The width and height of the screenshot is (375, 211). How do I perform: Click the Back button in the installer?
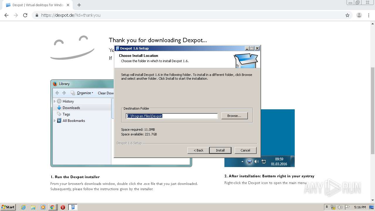pyautogui.click(x=198, y=150)
